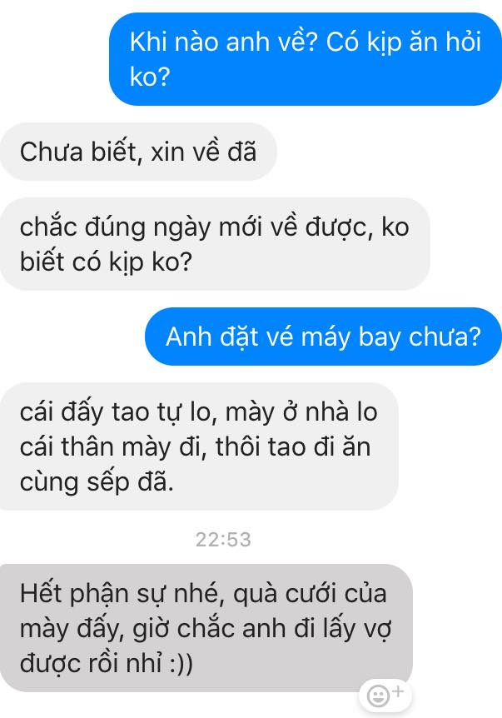Select the bubble starting "cái đấy tao tự lo"

199,446
